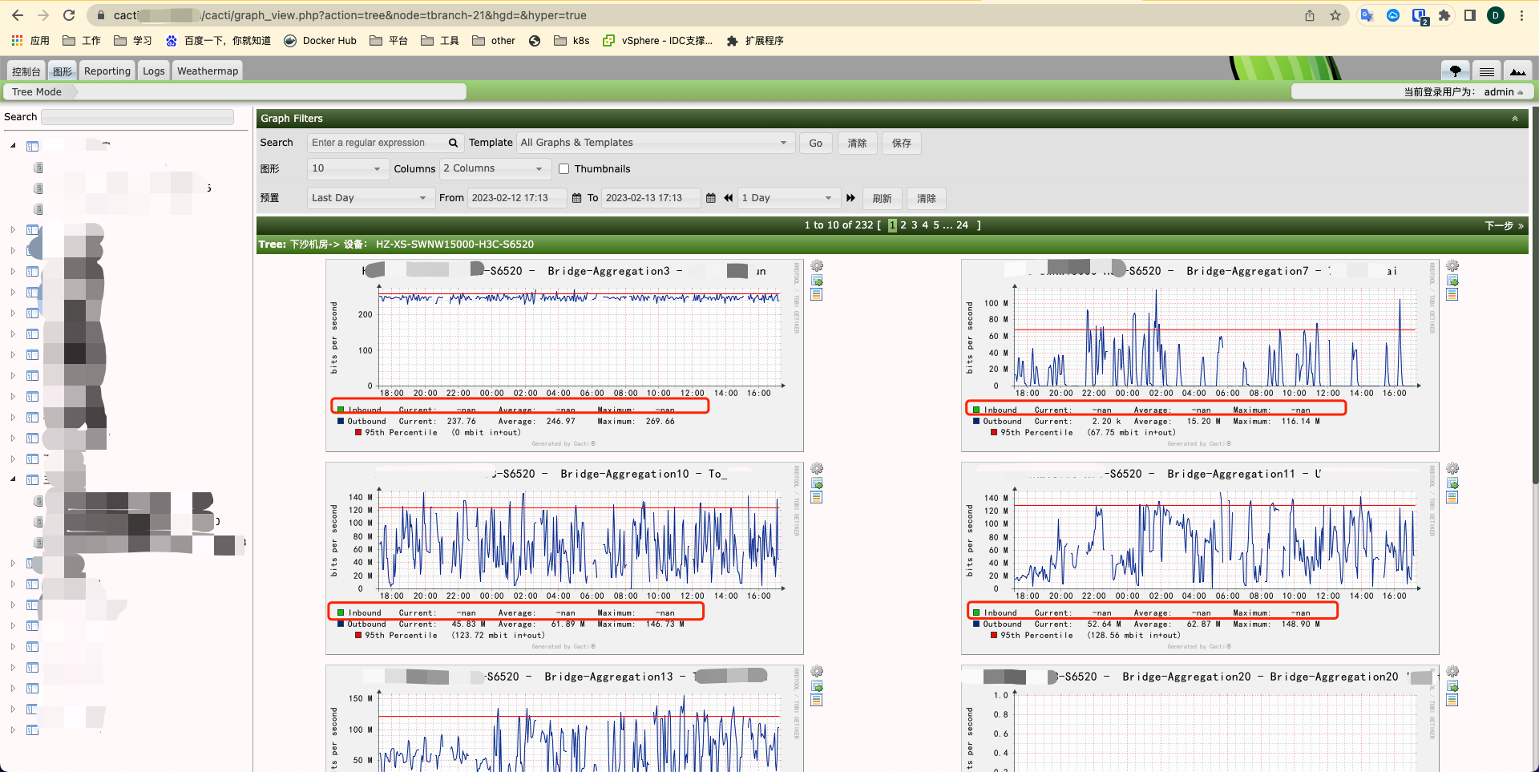This screenshot has width=1539, height=772.
Task: Enable the Thumbnails checkbox
Action: coord(563,168)
